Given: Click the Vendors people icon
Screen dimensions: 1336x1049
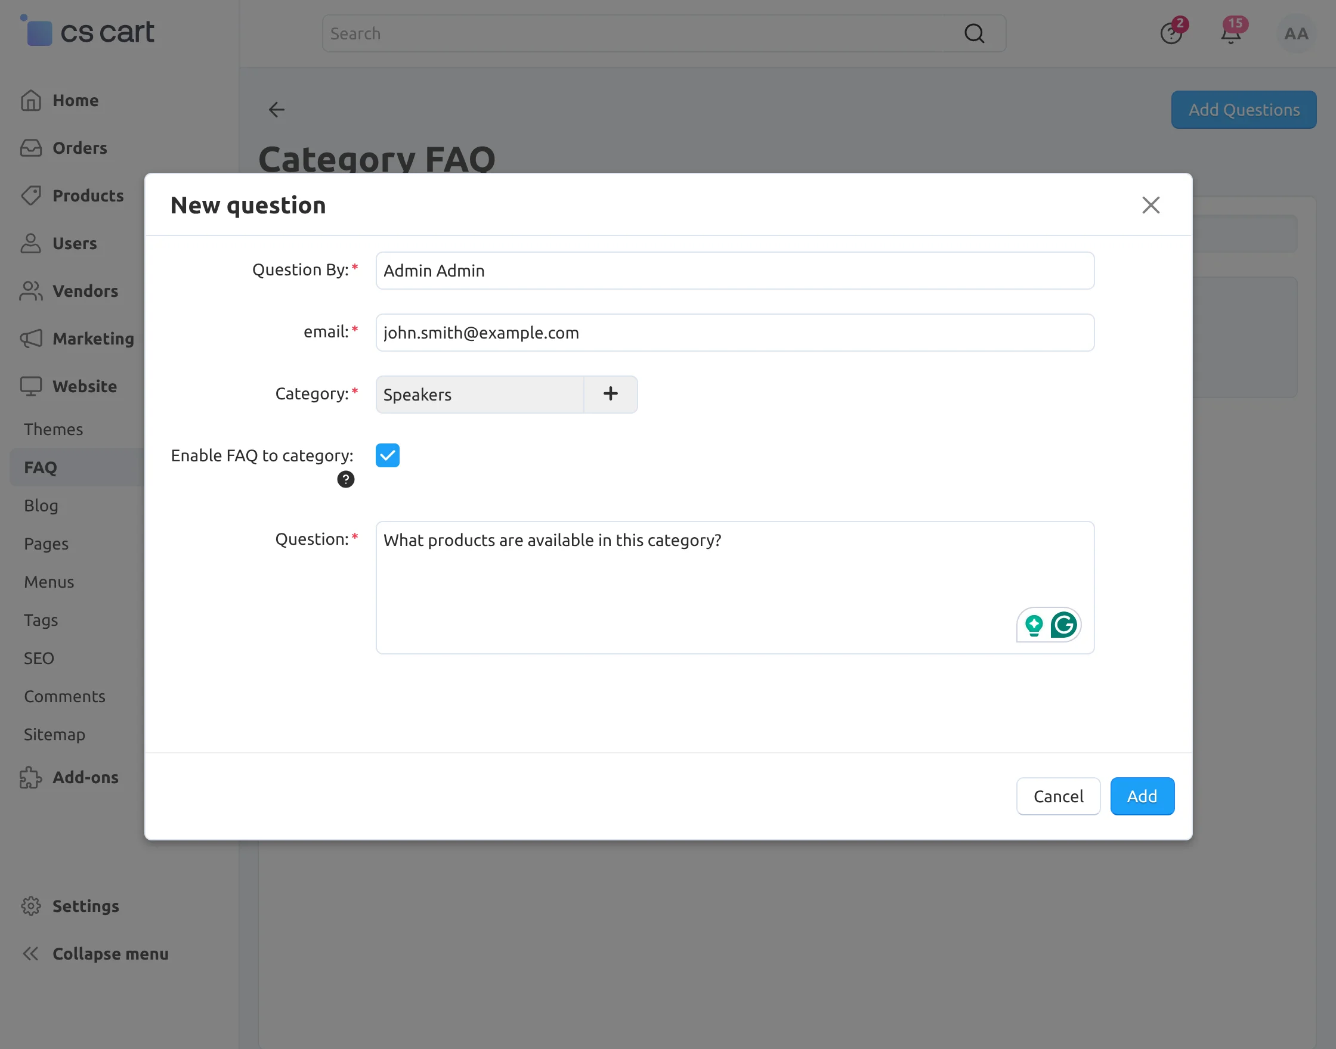Looking at the screenshot, I should click(x=31, y=291).
